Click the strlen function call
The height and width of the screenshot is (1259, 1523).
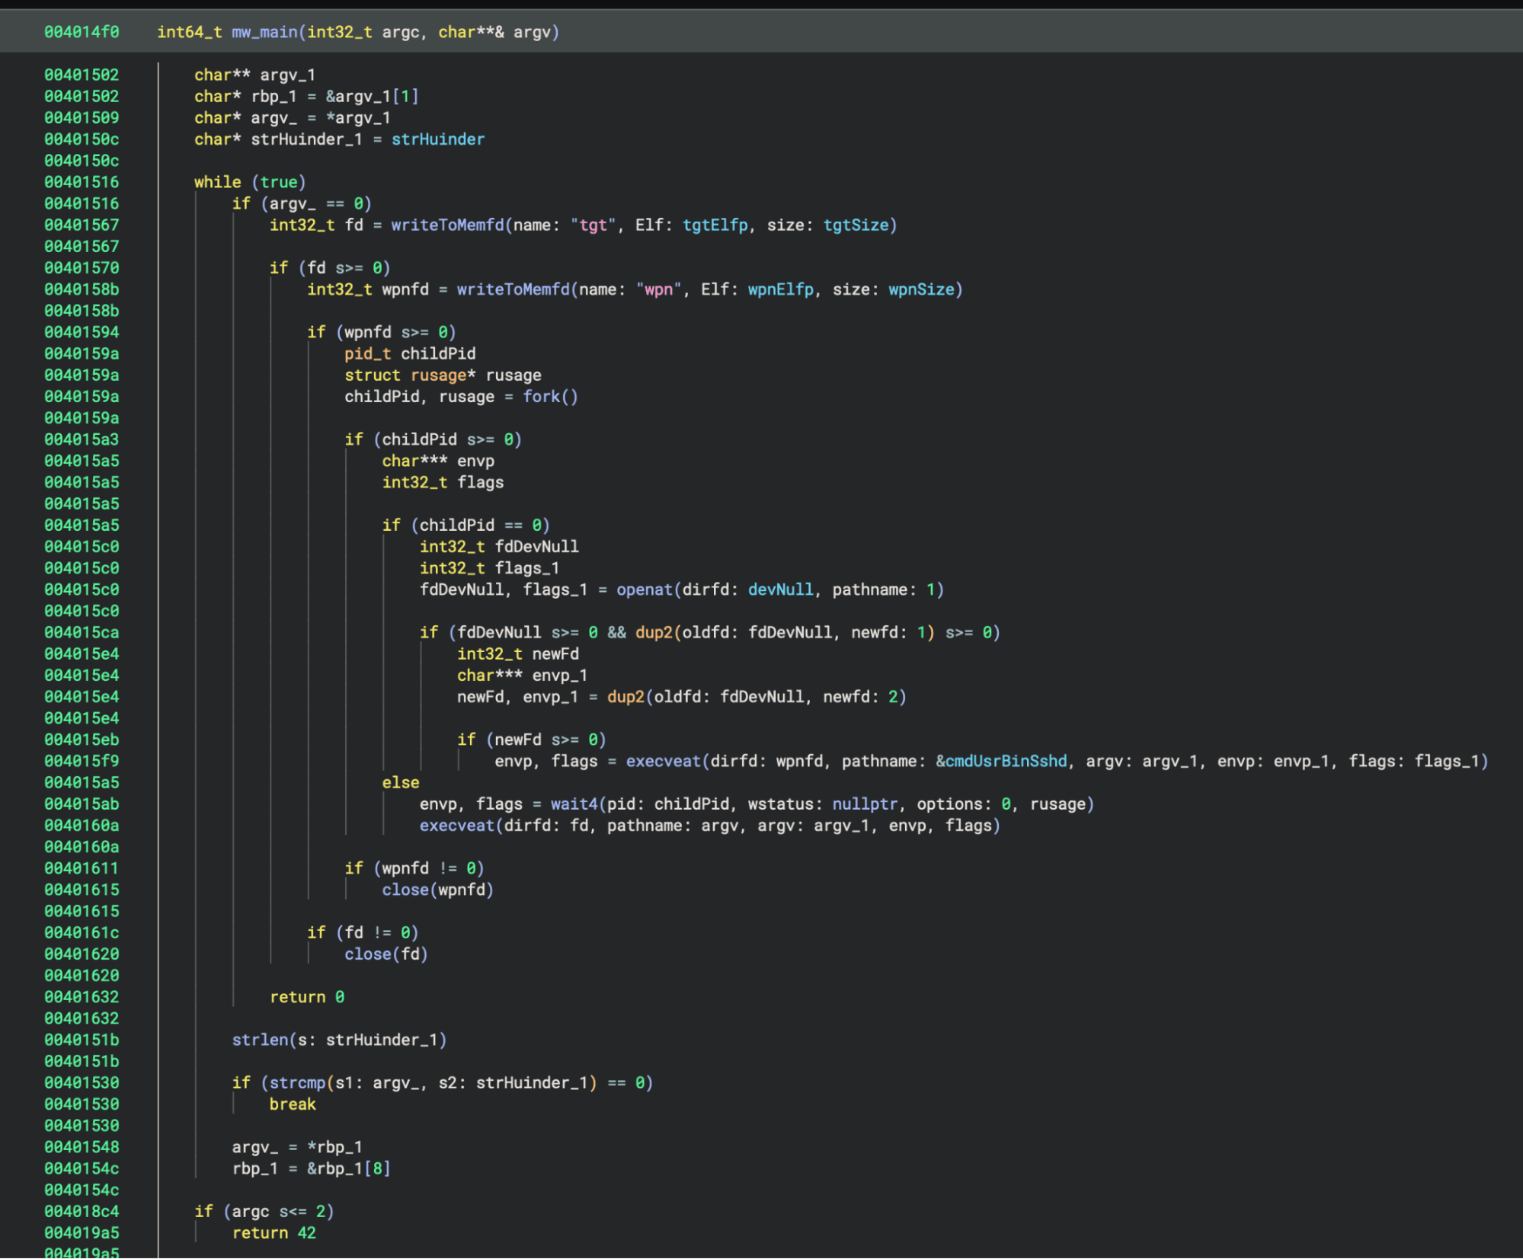click(x=260, y=1040)
